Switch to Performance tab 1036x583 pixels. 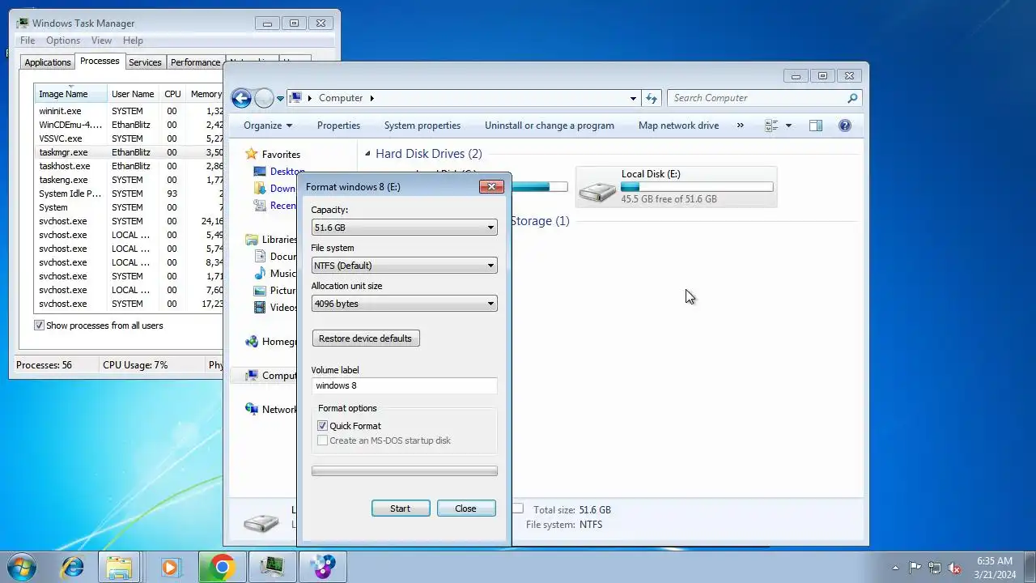click(195, 62)
